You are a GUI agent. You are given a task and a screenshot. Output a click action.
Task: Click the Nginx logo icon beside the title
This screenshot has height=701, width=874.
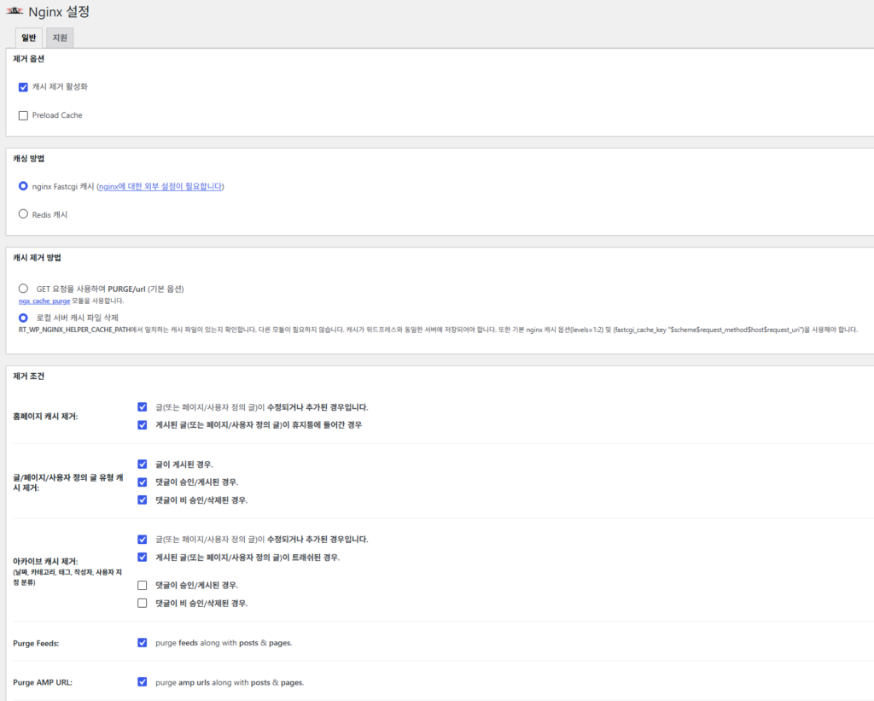[x=15, y=11]
